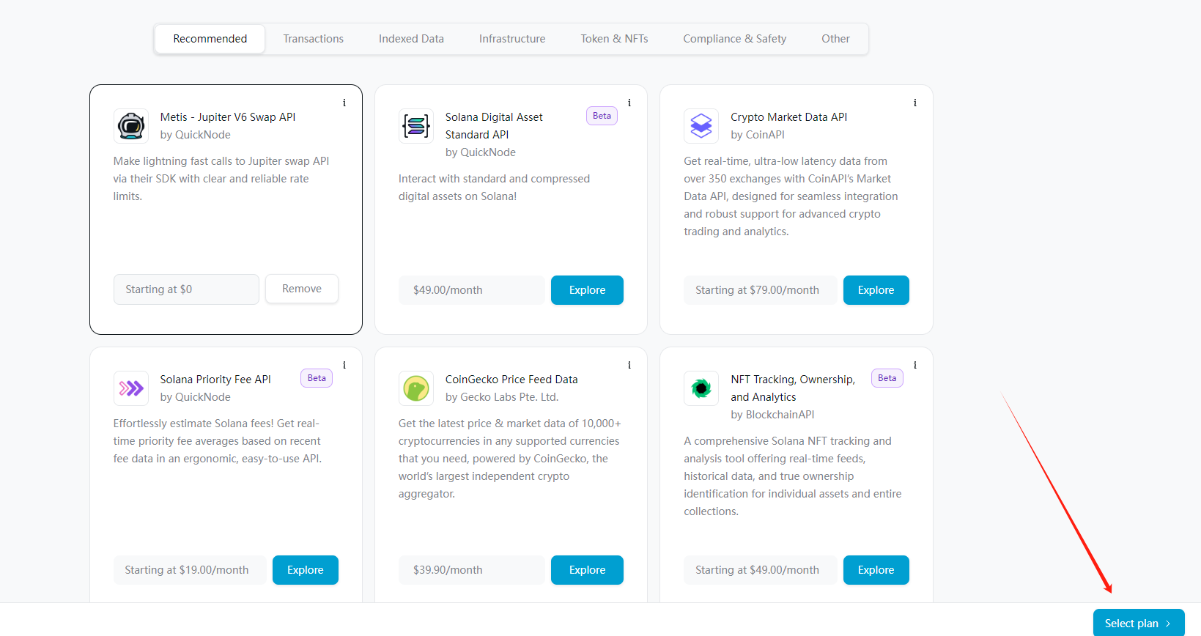Explore the Solana Priority Fee API
Viewport: 1201px width, 636px height.
306,570
